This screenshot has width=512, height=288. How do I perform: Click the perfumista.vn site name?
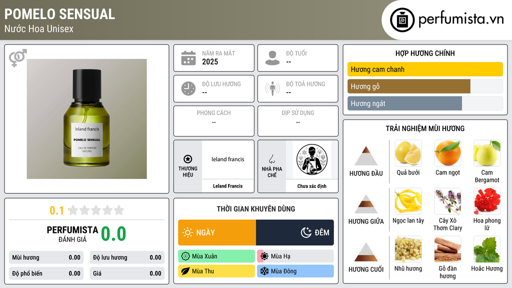461,19
